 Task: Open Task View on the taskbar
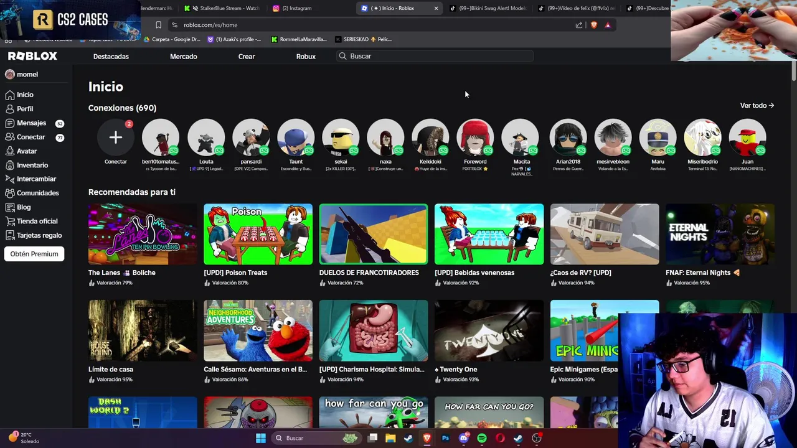click(372, 438)
